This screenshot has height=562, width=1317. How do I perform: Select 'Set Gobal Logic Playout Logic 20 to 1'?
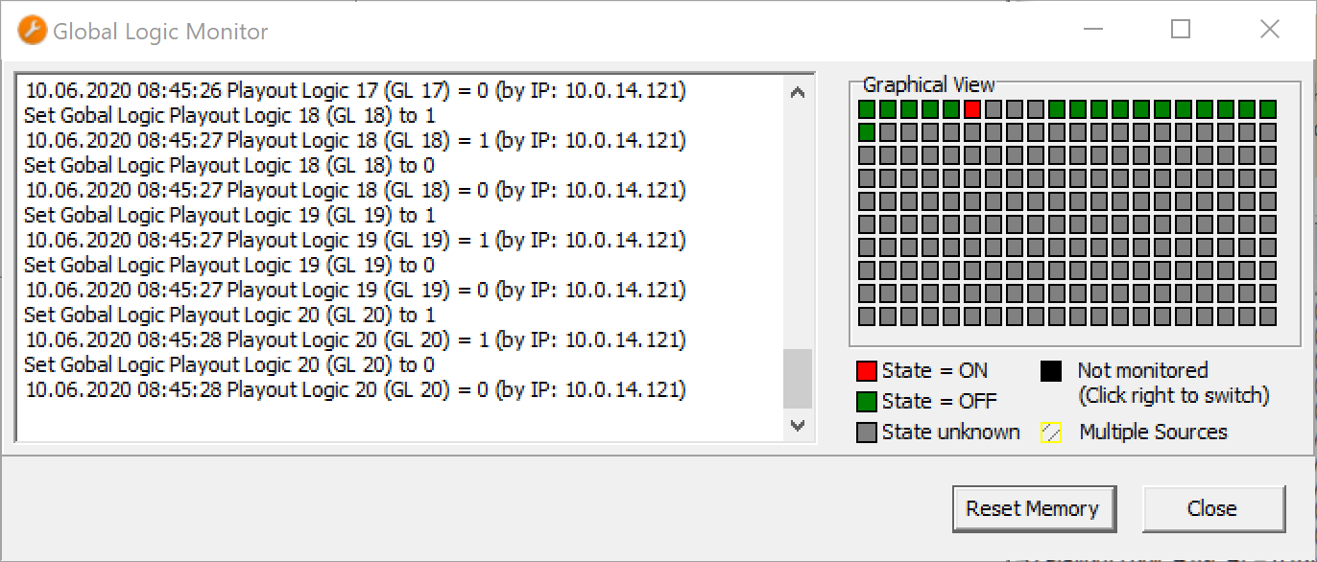(229, 316)
